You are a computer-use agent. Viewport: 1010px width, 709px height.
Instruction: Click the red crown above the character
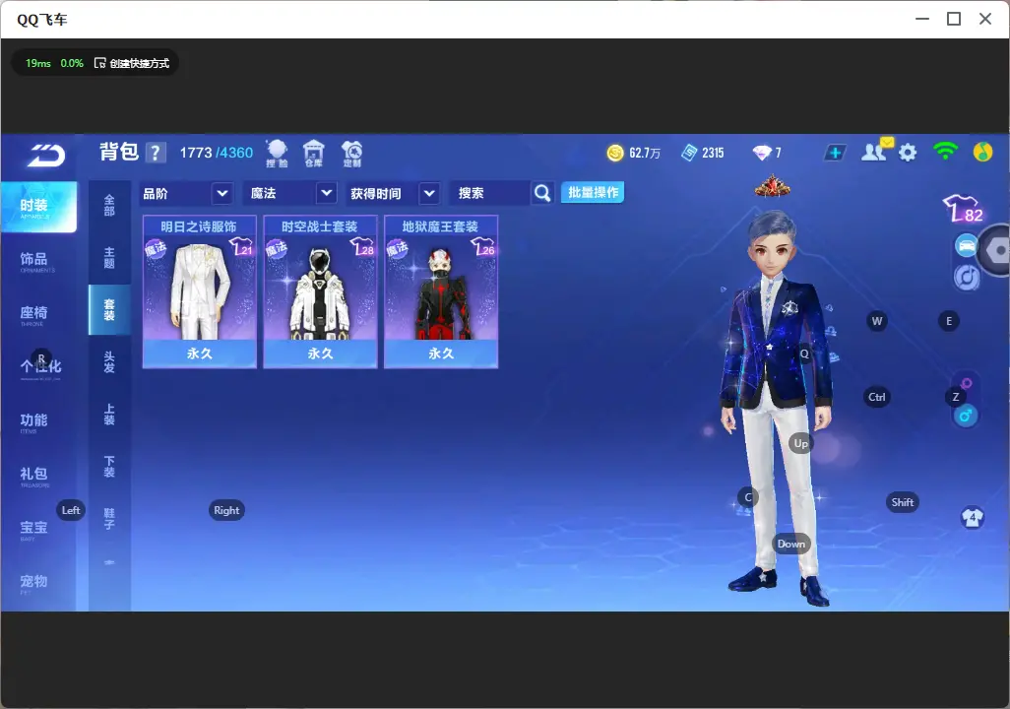point(773,186)
